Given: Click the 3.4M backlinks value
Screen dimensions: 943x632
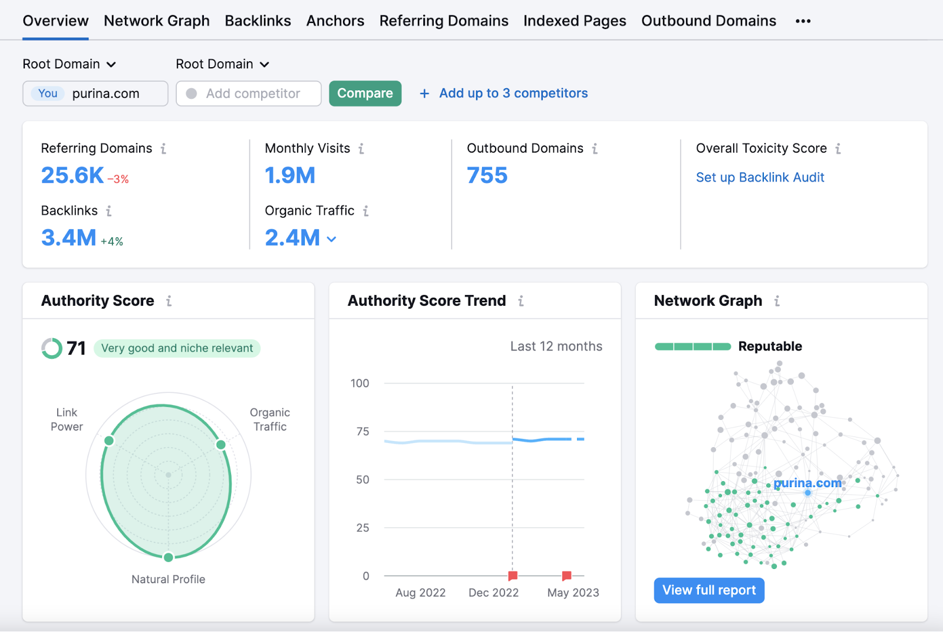Looking at the screenshot, I should 68,238.
